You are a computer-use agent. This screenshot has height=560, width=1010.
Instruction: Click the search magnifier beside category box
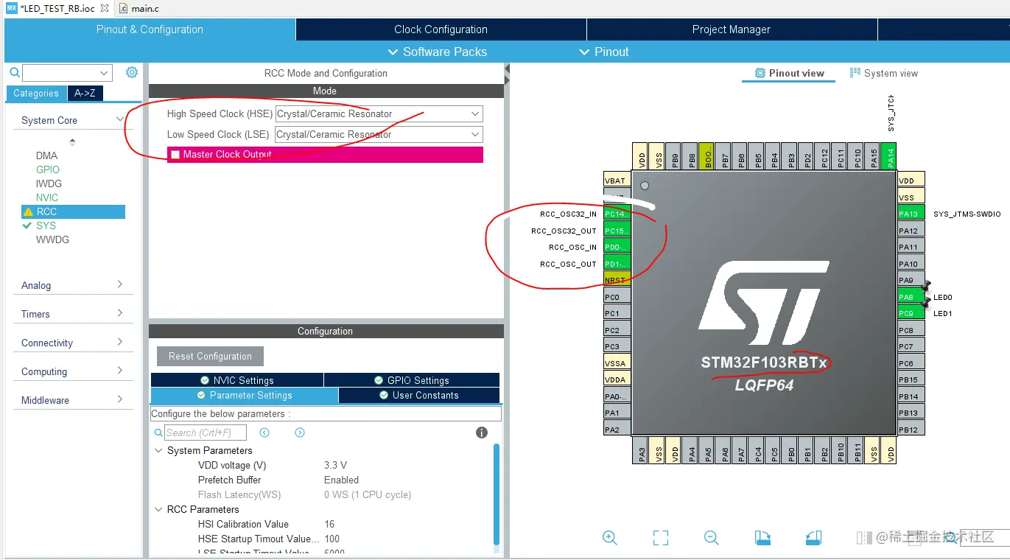14,72
